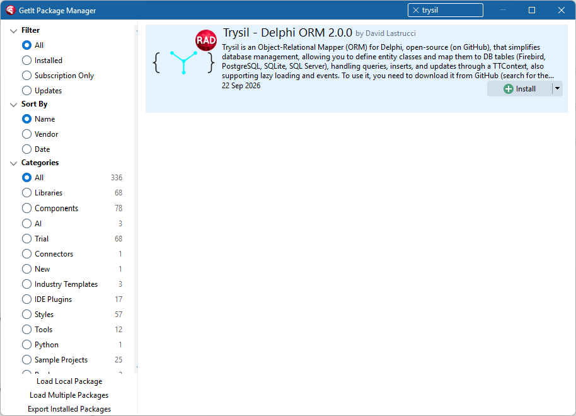The width and height of the screenshot is (576, 416).
Task: Open the Trysil - Delphi ORM 2.0.0 title
Action: (287, 33)
